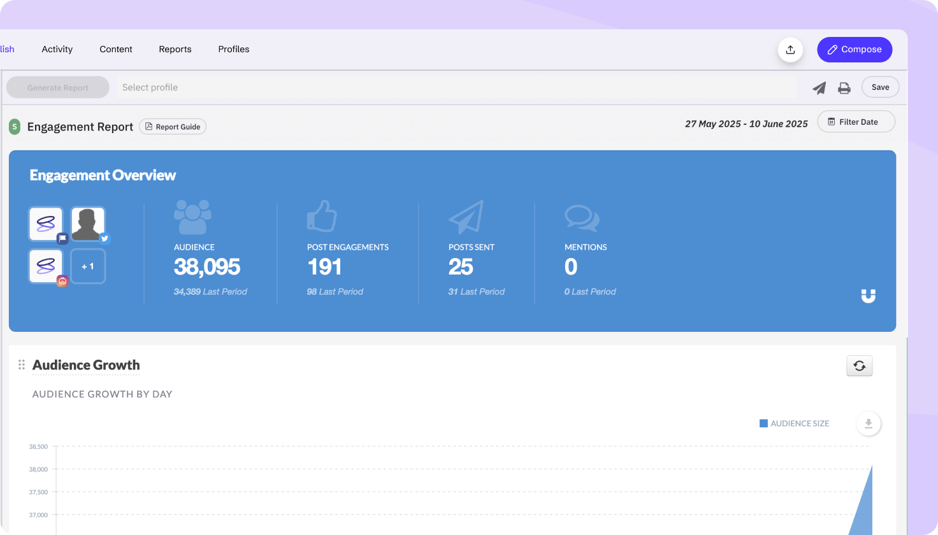The width and height of the screenshot is (938, 535).
Task: Click the upload share icon button
Action: click(x=790, y=50)
